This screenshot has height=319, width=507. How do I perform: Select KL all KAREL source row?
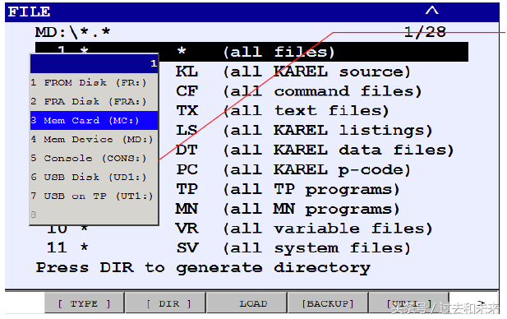coord(293,72)
